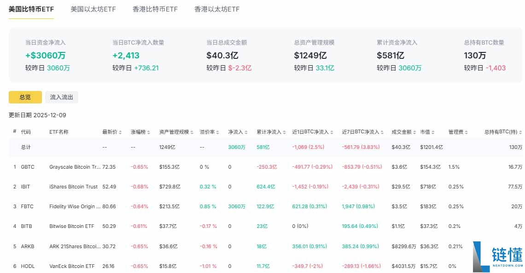Click the GBTC ticker code
Screen dimensions: 525x273
27,167
